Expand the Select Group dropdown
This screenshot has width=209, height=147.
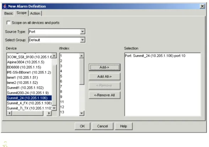[82, 40]
